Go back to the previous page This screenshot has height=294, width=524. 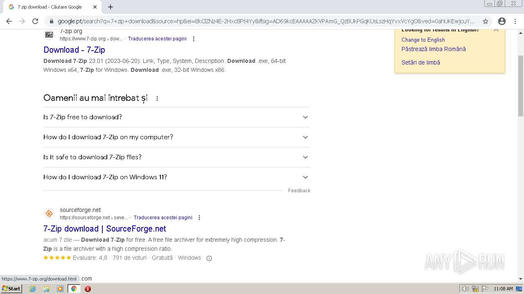pos(9,21)
